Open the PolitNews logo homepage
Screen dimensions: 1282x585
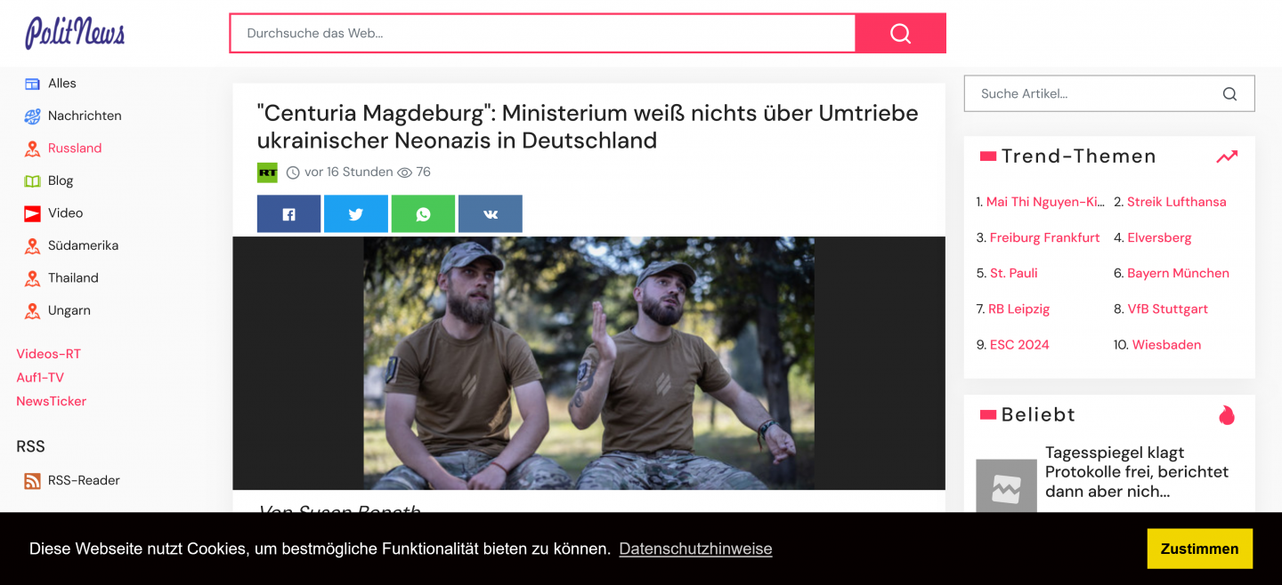tap(75, 33)
